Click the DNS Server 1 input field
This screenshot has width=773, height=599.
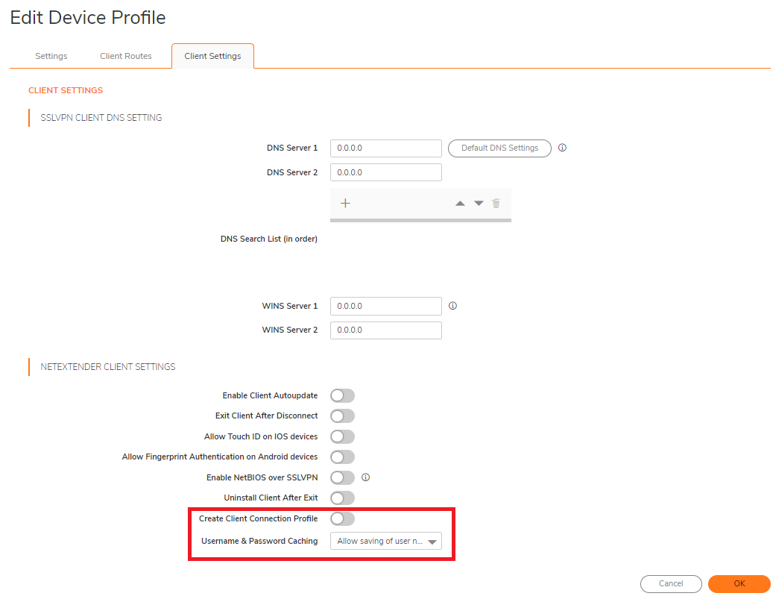(386, 148)
